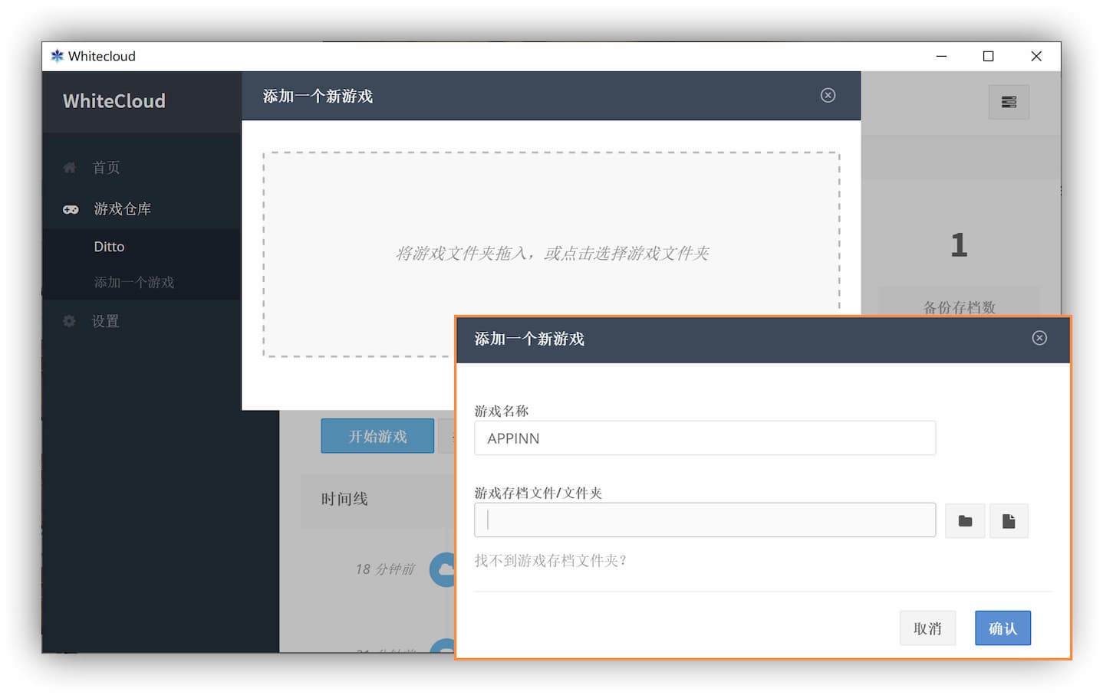Focus the 游戏名称 field containing APPINN
Image resolution: width=1103 pixels, height=695 pixels.
point(705,438)
